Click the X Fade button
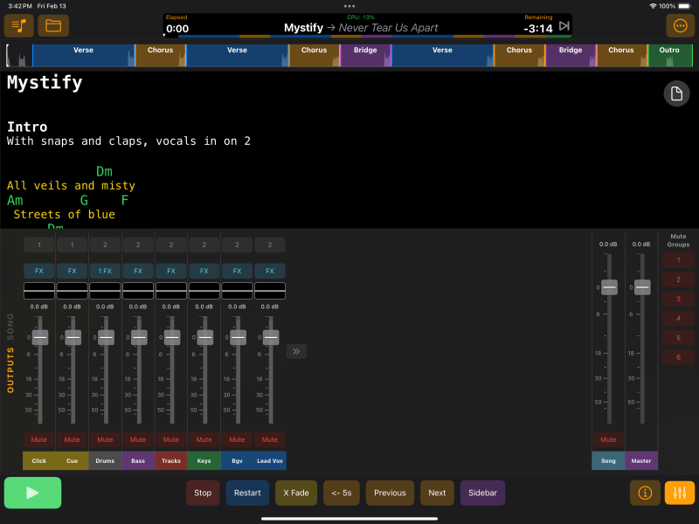The image size is (699, 524). [296, 493]
